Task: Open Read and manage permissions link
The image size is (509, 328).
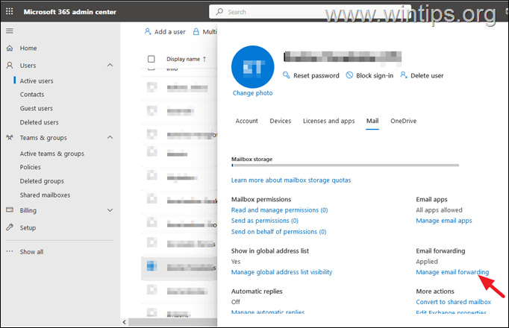Action: [279, 210]
